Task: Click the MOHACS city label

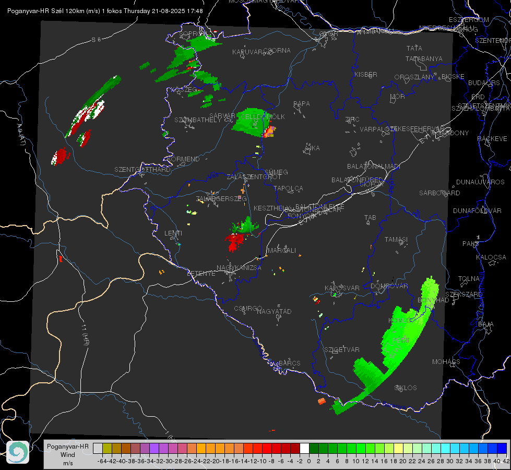Action: (446, 362)
